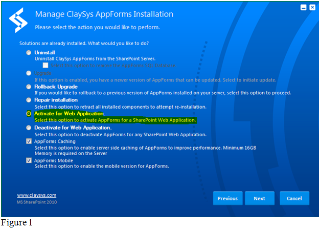This screenshot has height=229, width=319.
Task: Uncheck the AppForms Mobile checkbox
Action: 29,160
